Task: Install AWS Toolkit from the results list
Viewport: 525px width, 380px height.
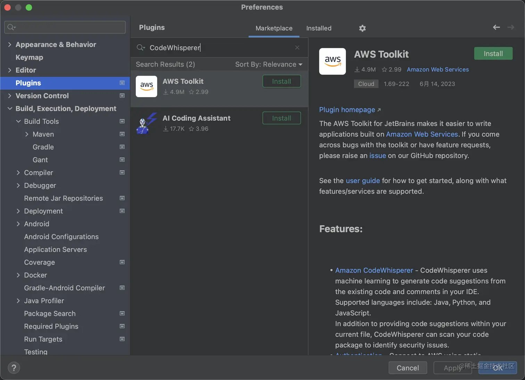Action: tap(282, 81)
